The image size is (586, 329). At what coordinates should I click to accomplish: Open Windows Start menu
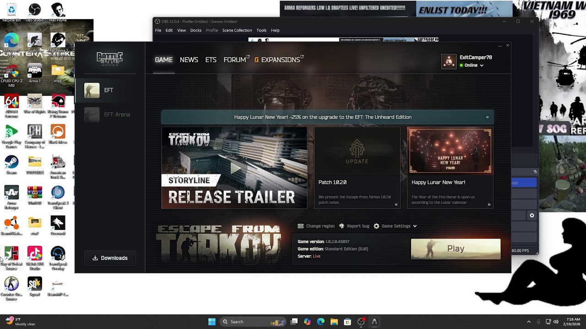click(212, 322)
